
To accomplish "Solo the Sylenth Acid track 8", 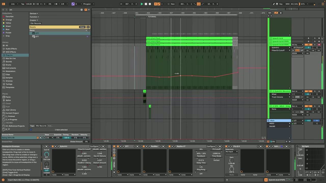I will (x=315, y=38).
